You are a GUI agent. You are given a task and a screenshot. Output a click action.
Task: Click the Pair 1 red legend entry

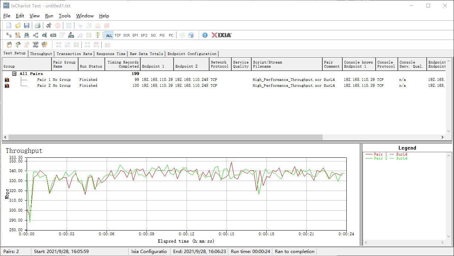pos(386,154)
